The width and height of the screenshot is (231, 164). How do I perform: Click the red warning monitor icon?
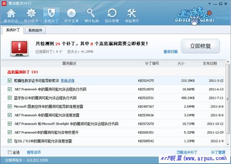click(x=19, y=48)
